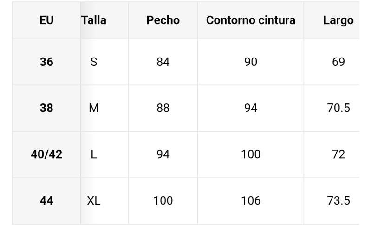Select EU size 44 cell
Image resolution: width=371 pixels, height=225 pixels.
46,201
